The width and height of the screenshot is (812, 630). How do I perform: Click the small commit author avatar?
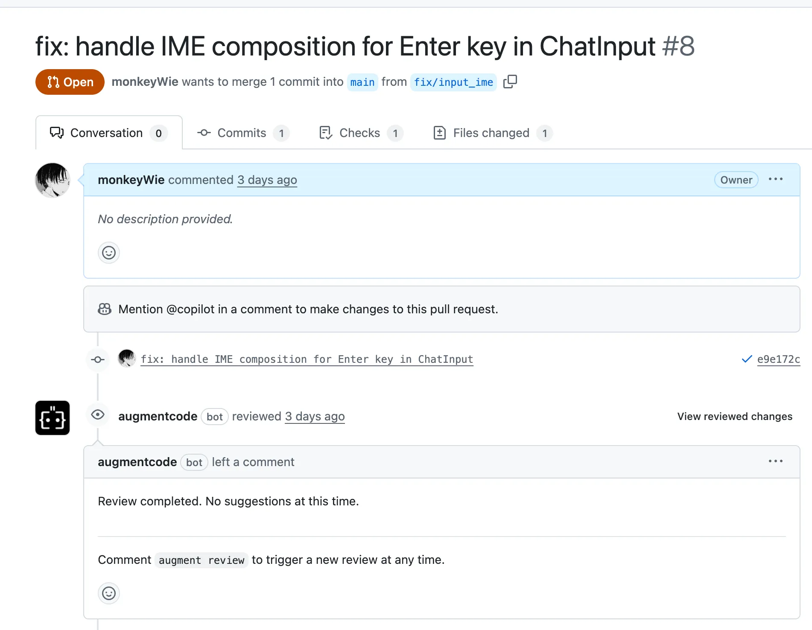pyautogui.click(x=127, y=359)
